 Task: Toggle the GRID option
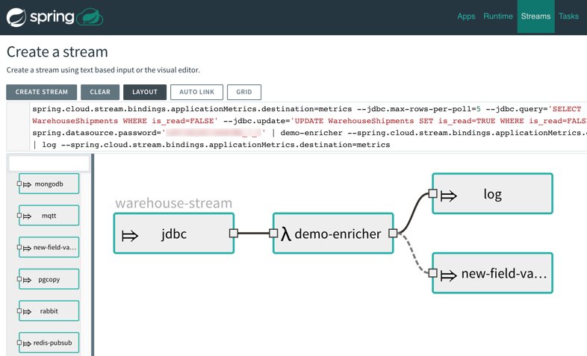coord(244,92)
